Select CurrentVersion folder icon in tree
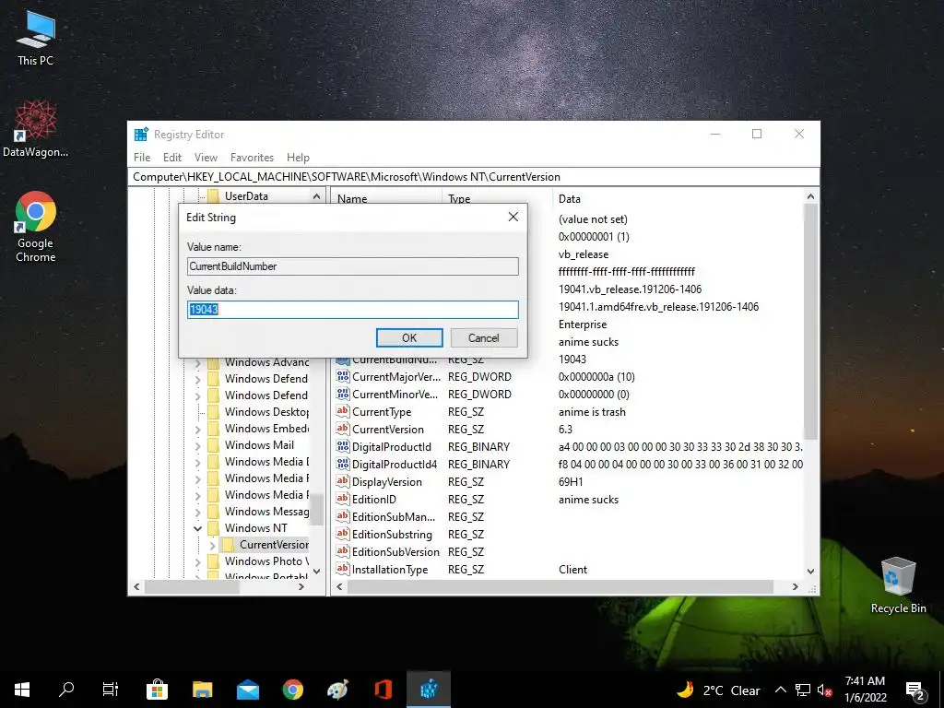Screen dimensions: 944x708 [x=228, y=545]
